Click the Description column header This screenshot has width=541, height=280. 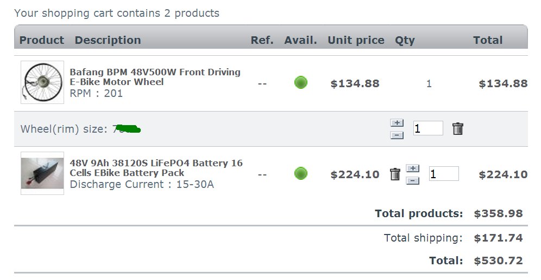108,40
